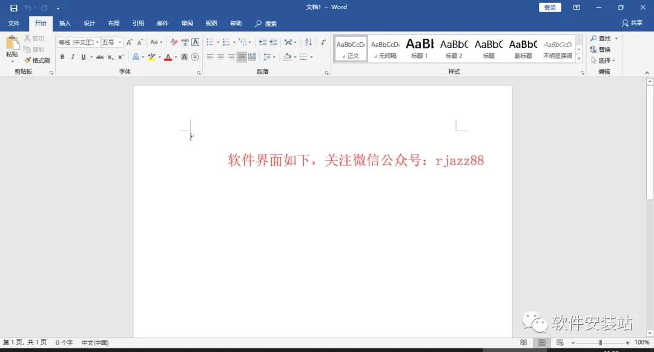Click the Character Border icon
654x352 pixels.
195,42
